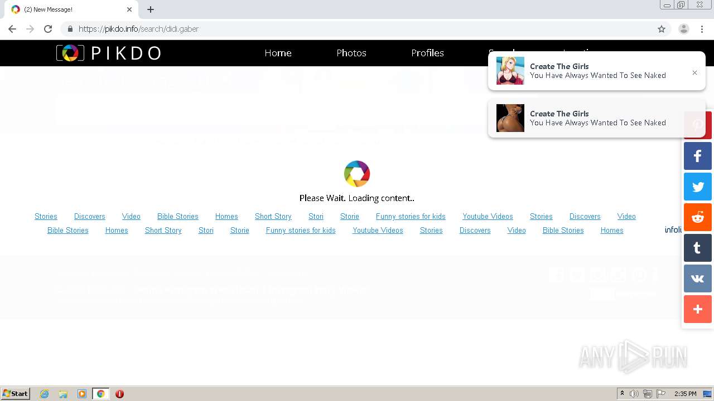Open lower-row Discovers link
714x401 pixels.
pyautogui.click(x=475, y=230)
